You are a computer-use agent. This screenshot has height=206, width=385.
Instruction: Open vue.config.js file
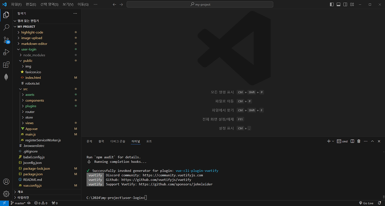coord(47,185)
